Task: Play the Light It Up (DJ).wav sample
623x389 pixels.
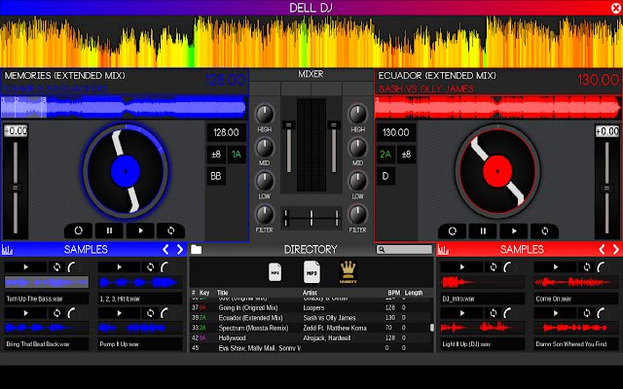Action: click(x=462, y=313)
